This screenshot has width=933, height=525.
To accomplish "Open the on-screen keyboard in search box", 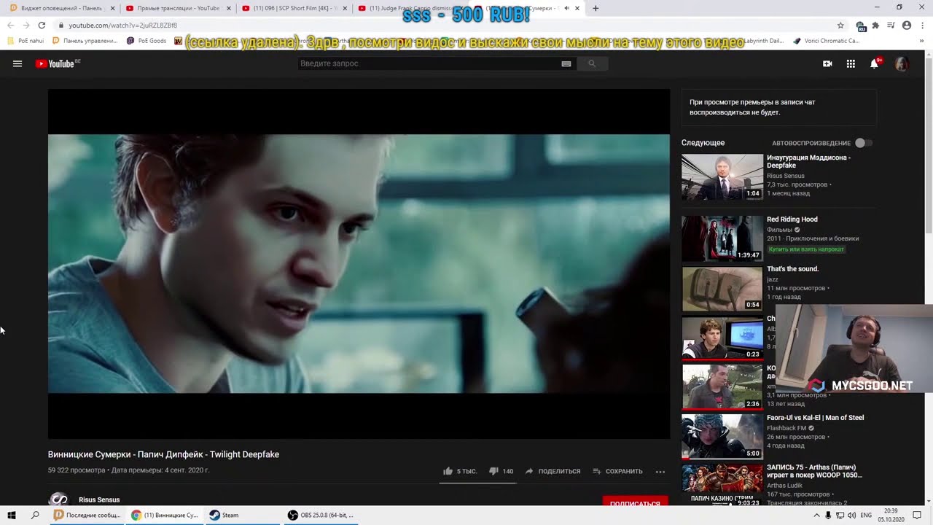I will (x=566, y=63).
